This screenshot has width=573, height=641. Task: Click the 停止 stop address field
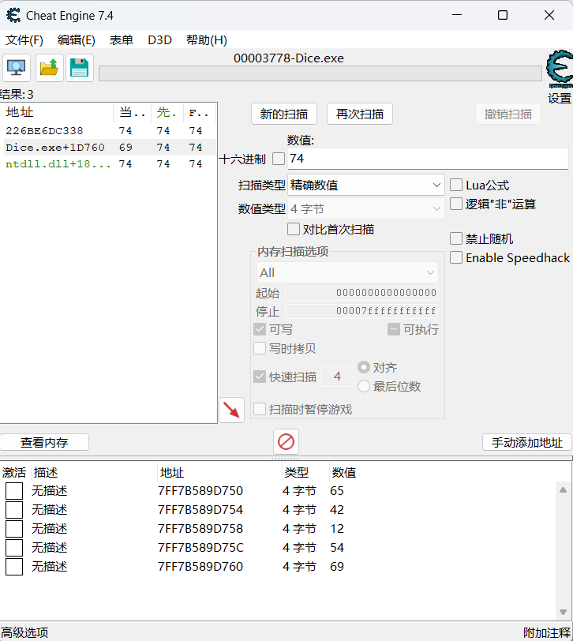coord(361,311)
